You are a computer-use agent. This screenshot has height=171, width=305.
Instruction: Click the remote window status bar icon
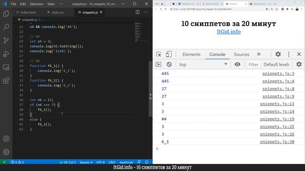[4, 162]
